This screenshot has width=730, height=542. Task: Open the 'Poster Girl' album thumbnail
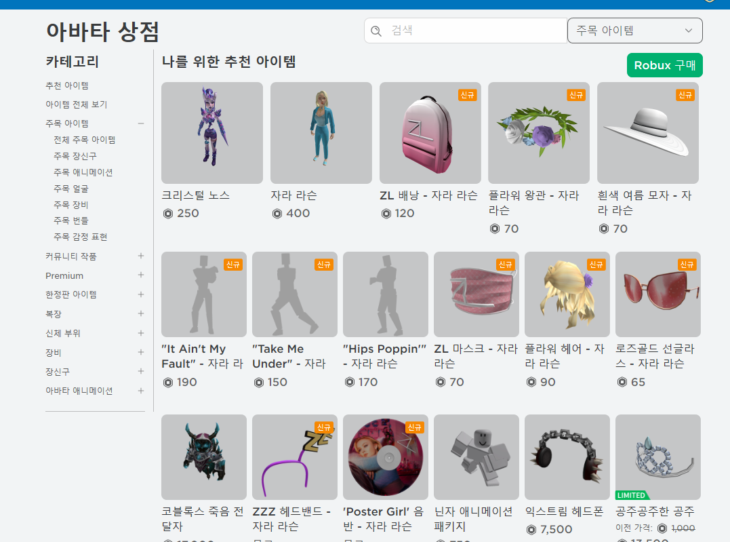386,457
